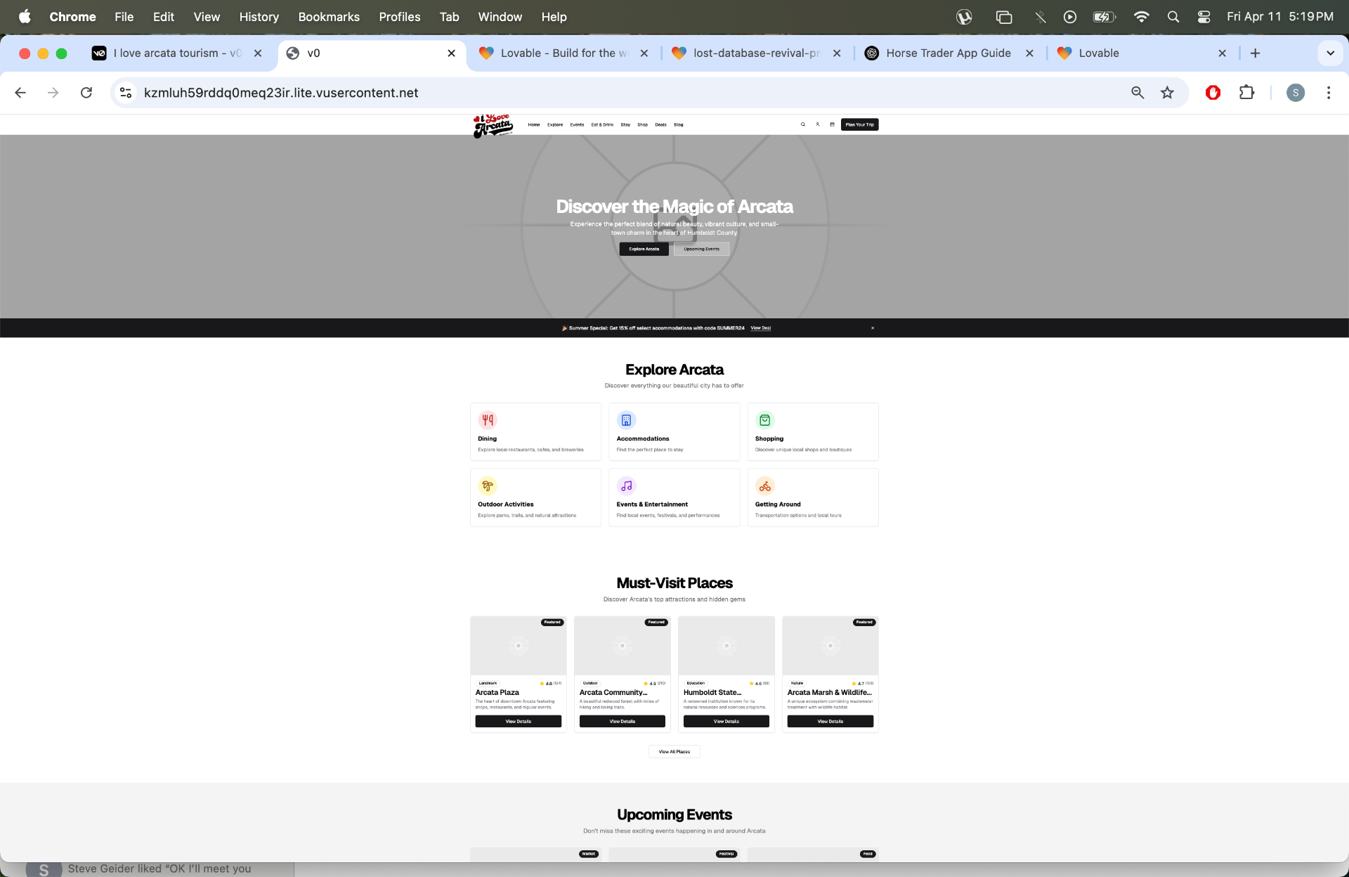Open the Chrome extensions puzzle icon

pyautogui.click(x=1246, y=93)
